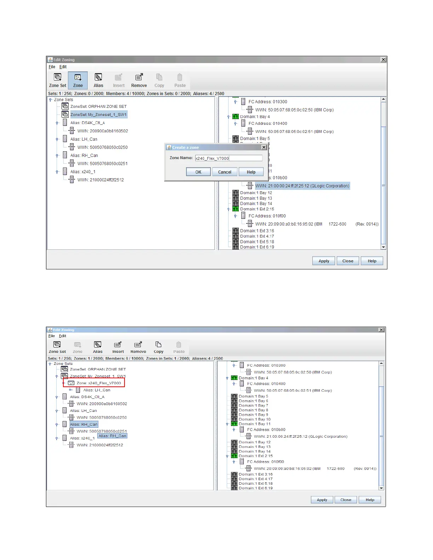Image resolution: width=433 pixels, height=560 pixels.
Task: Collapse Zone Sets root in upper window
Action: click(x=50, y=100)
